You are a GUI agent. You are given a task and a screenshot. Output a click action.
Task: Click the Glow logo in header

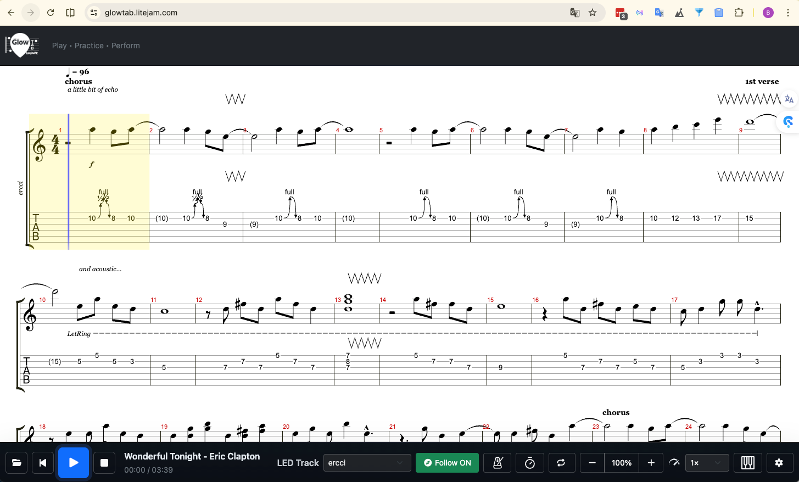[22, 46]
